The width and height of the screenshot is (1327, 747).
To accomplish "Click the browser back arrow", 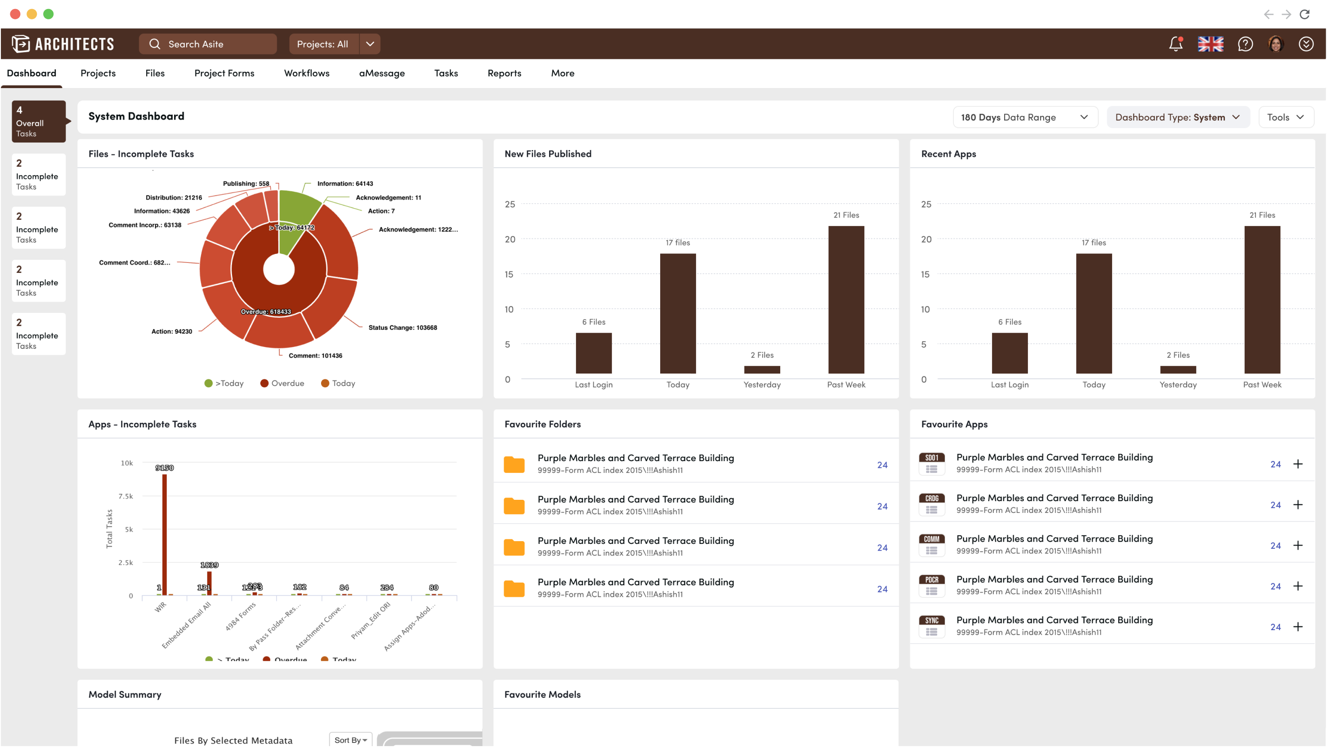I will [1268, 14].
